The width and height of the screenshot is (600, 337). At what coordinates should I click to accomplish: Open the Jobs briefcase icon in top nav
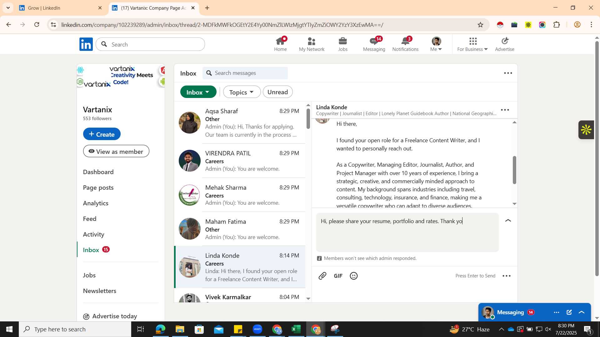point(343,44)
